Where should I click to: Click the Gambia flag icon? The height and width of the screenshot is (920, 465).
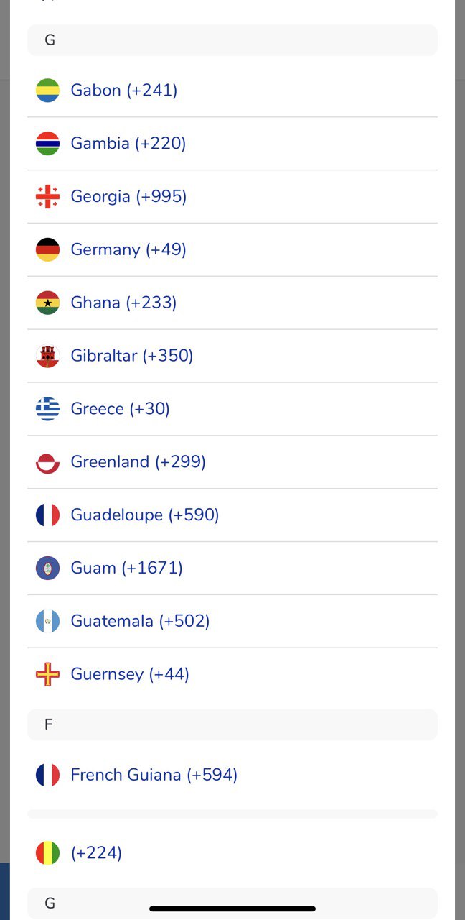pos(47,143)
